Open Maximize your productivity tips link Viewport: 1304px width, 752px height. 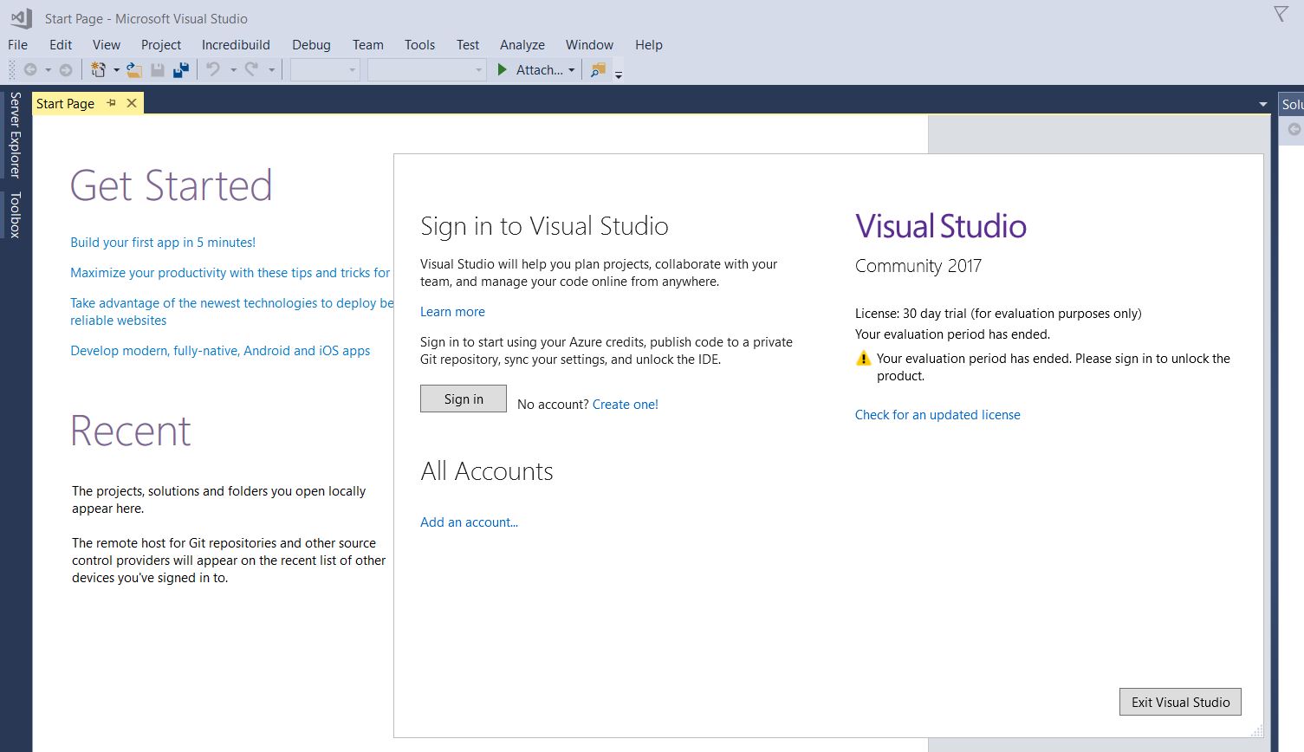(x=230, y=273)
